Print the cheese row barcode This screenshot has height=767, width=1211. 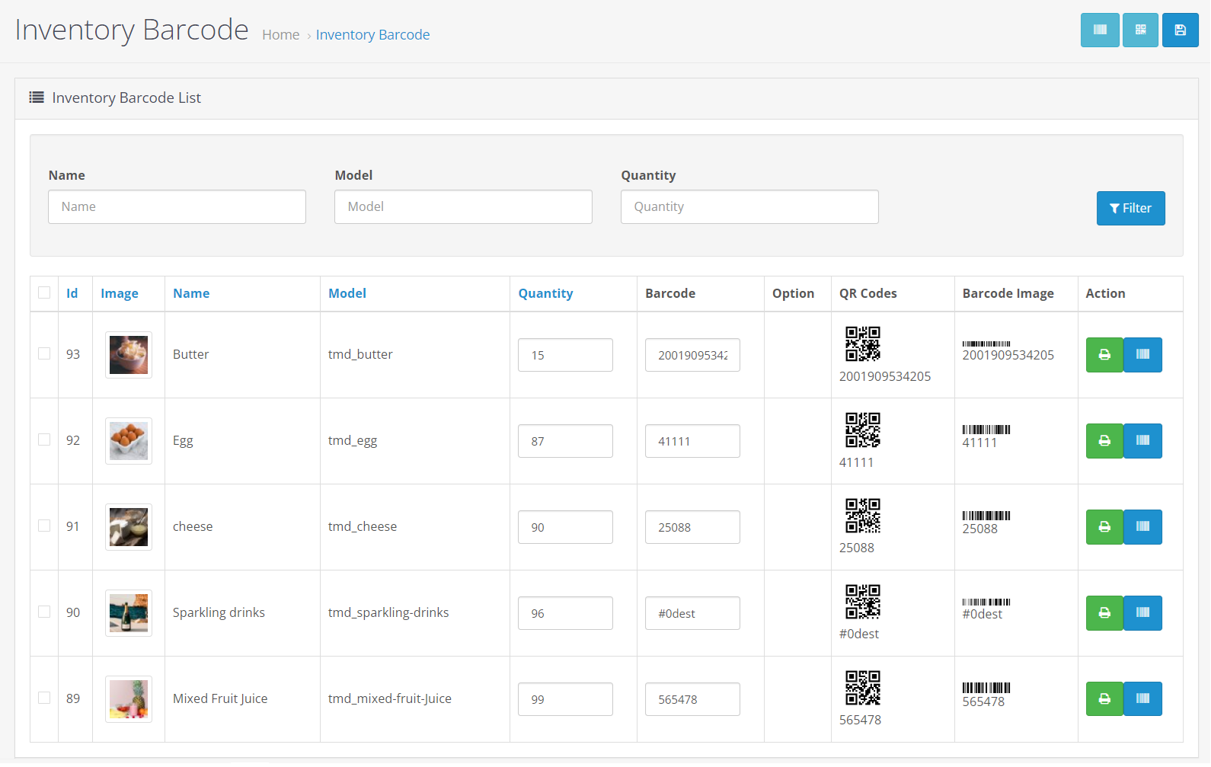click(x=1104, y=527)
